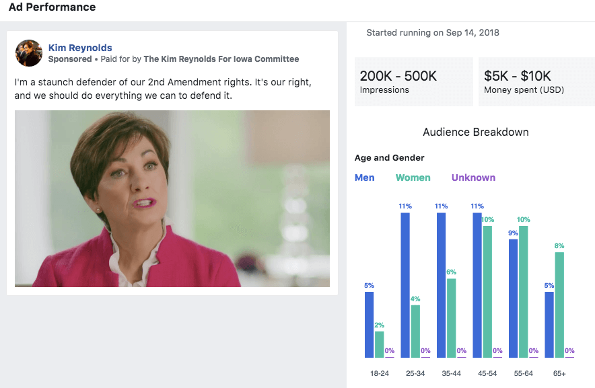Click the Men legend label

[x=365, y=178]
